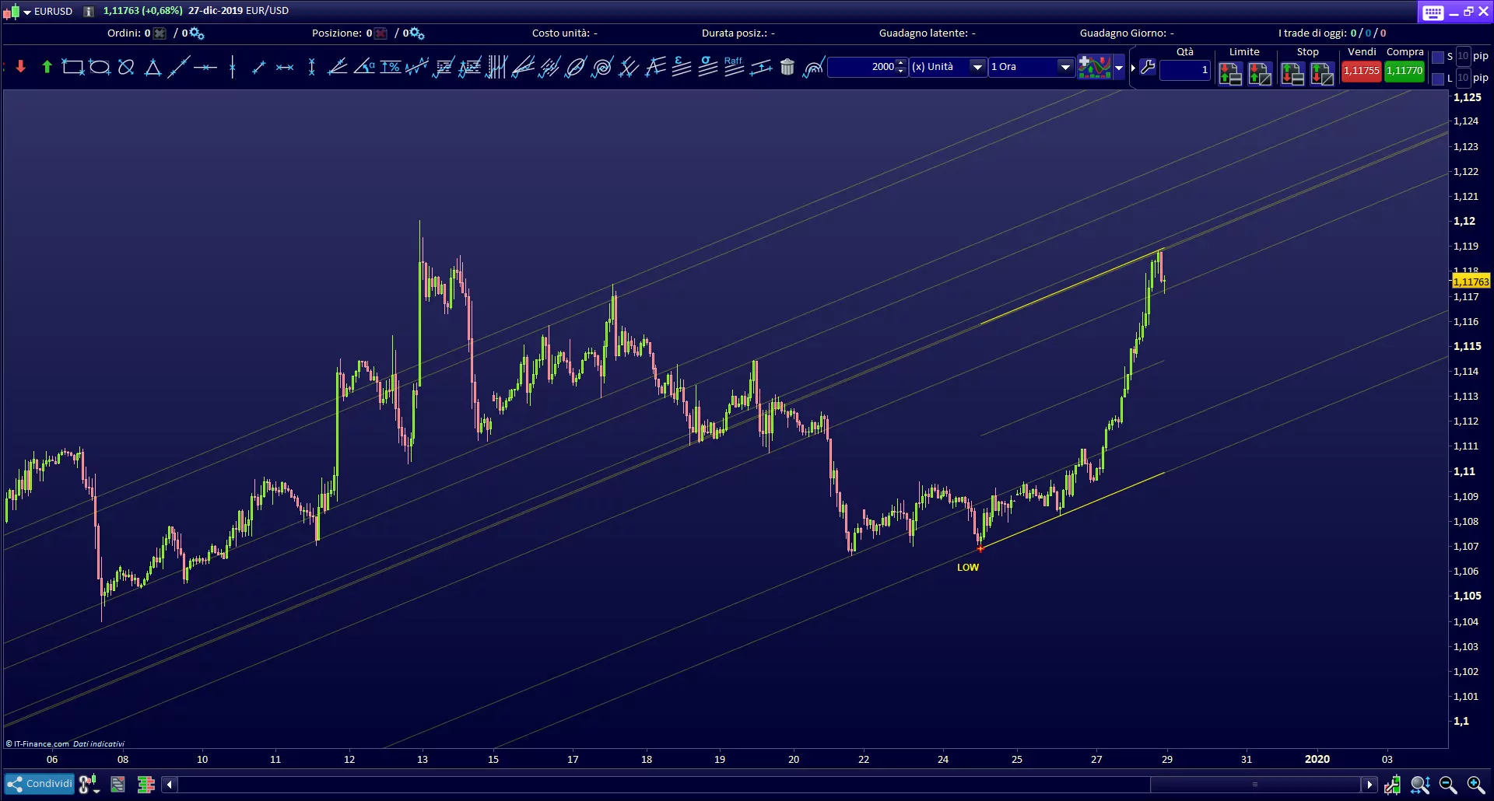This screenshot has height=801, width=1494.
Task: Click the horizontal scrollbar left arrow
Action: (169, 785)
